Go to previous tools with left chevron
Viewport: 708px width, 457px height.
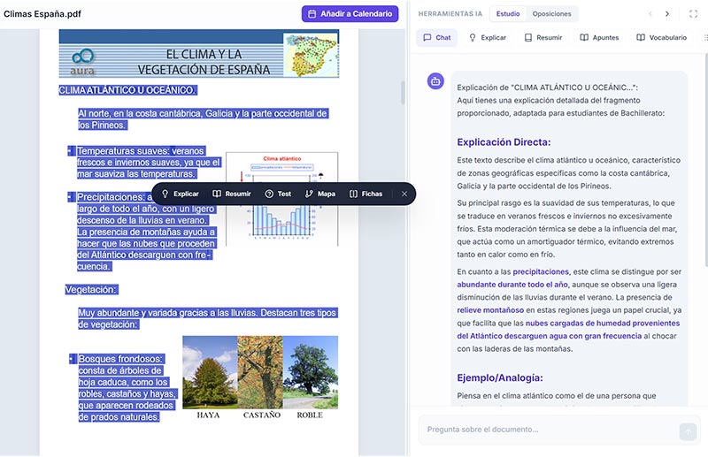(x=650, y=14)
